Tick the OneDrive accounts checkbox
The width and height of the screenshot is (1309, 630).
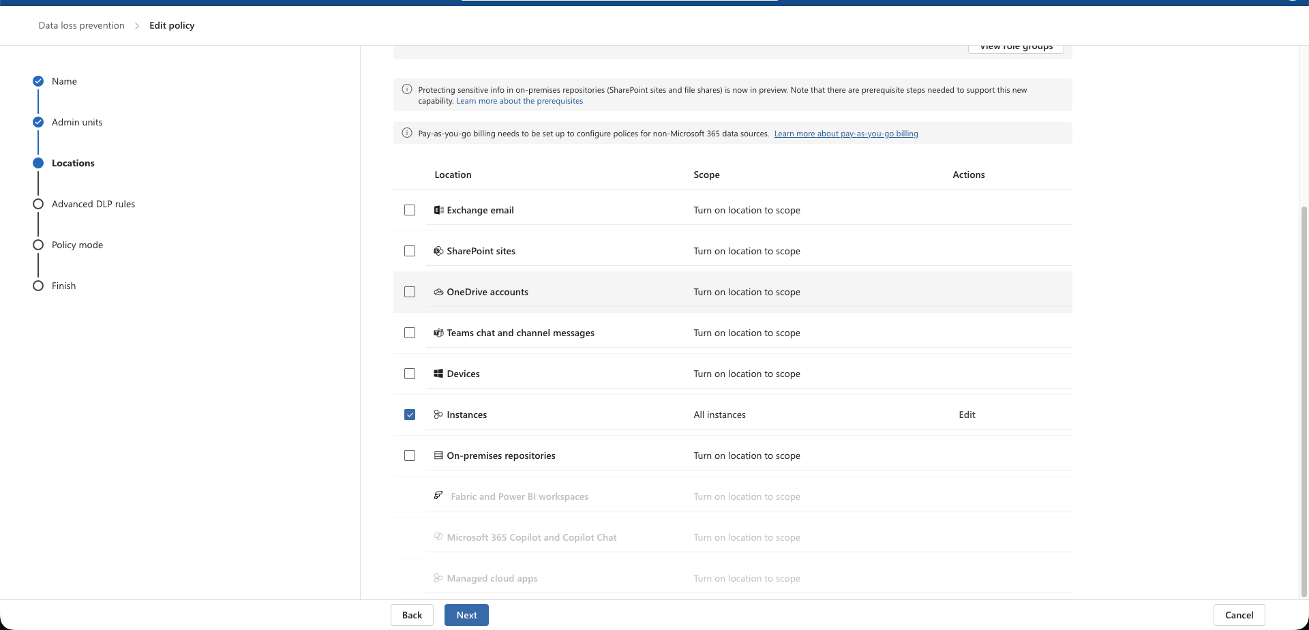(x=410, y=292)
